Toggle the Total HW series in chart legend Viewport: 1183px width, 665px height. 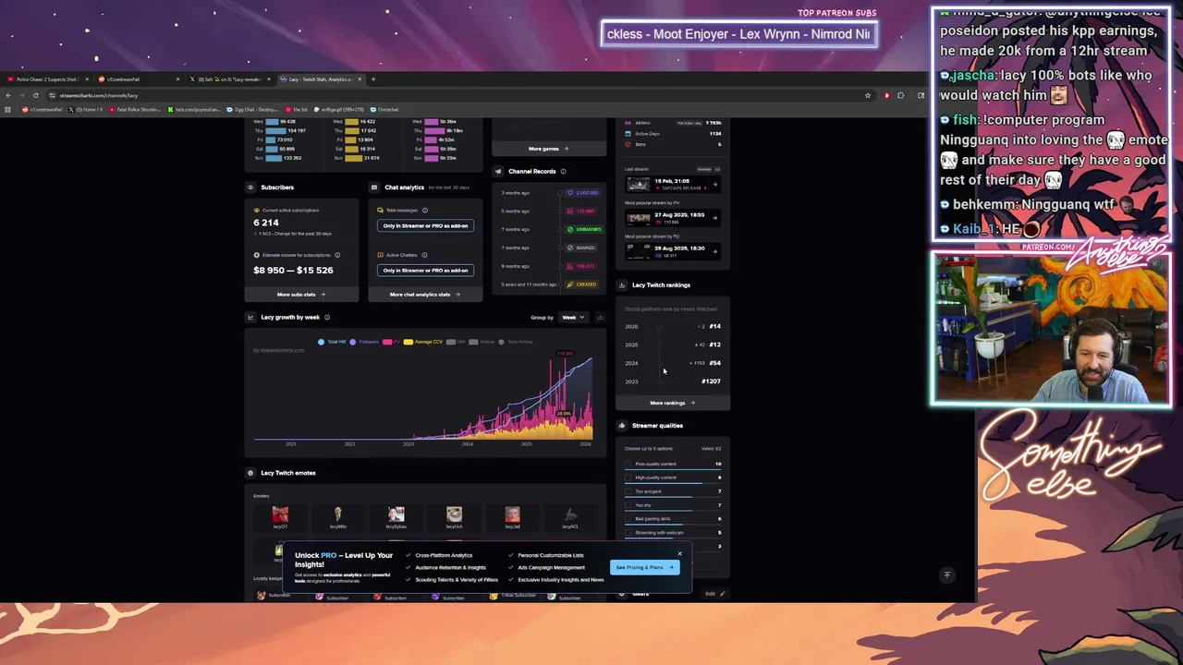(x=332, y=342)
